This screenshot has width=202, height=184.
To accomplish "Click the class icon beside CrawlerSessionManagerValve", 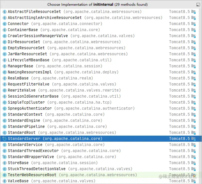I will coord(5,36).
